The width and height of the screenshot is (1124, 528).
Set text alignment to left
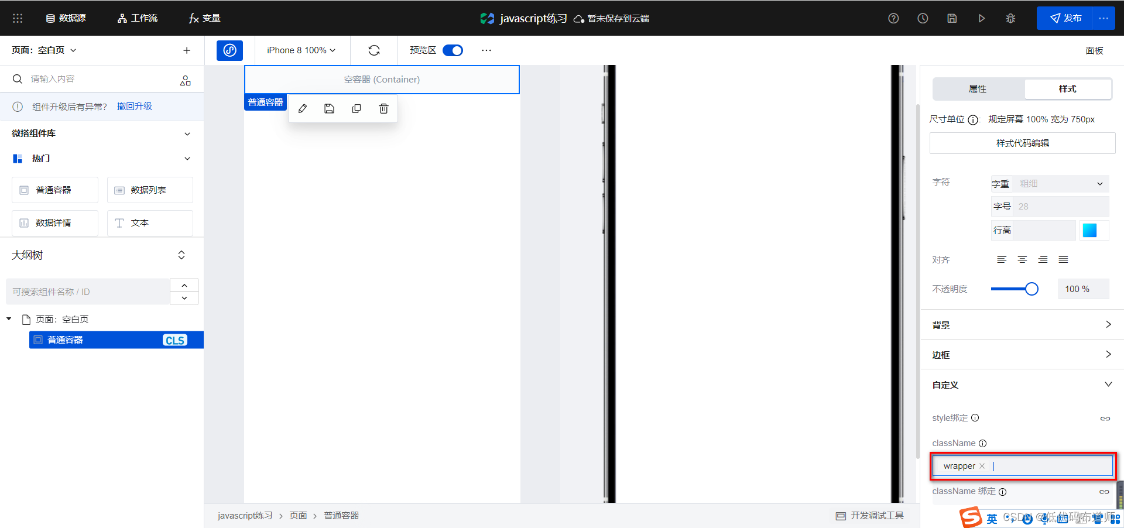pyautogui.click(x=1002, y=260)
